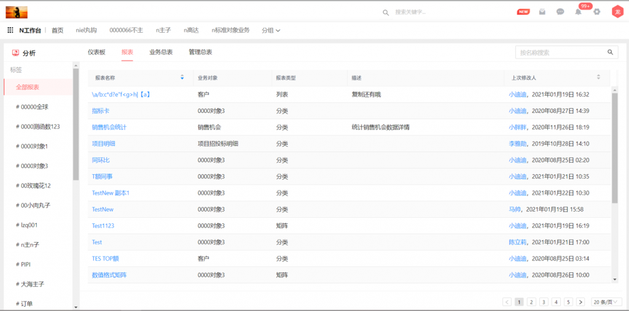Open the mail envelope icon

click(542, 12)
